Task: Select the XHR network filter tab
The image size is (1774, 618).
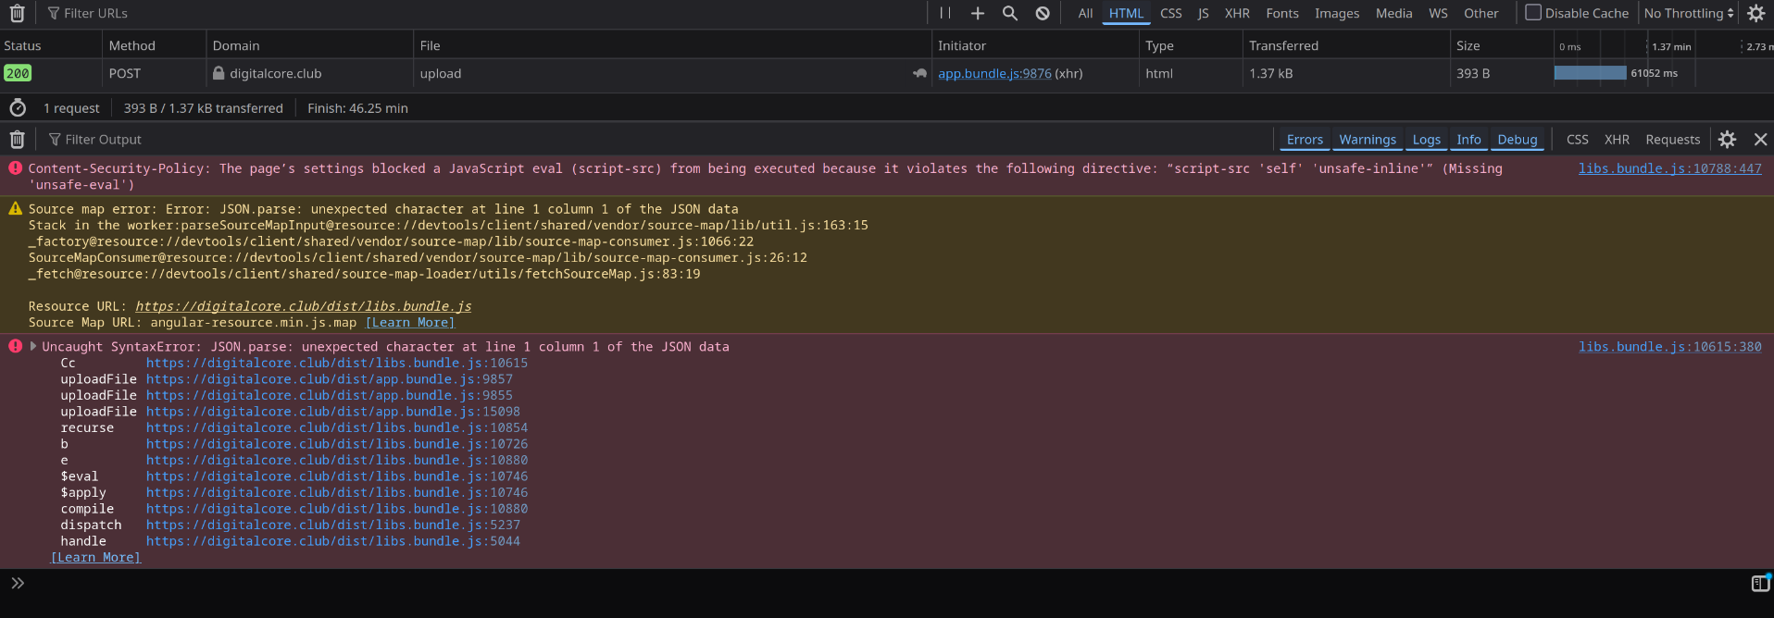Action: click(x=1237, y=13)
